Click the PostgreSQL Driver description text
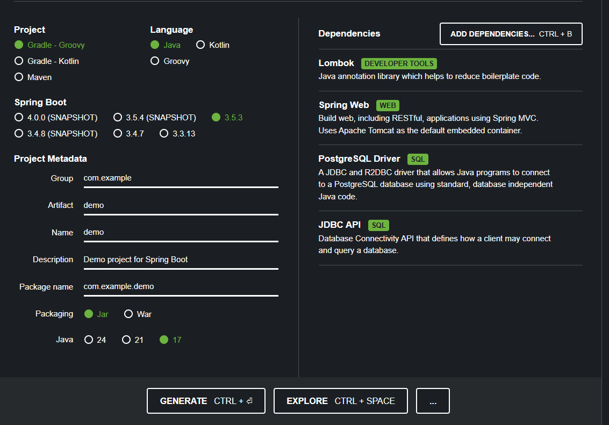The width and height of the screenshot is (609, 425). (435, 184)
